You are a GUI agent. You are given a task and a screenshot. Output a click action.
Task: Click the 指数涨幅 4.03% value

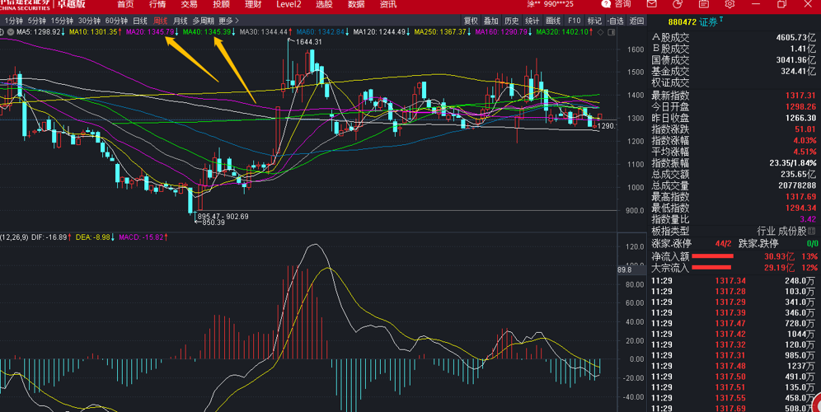[x=804, y=140]
